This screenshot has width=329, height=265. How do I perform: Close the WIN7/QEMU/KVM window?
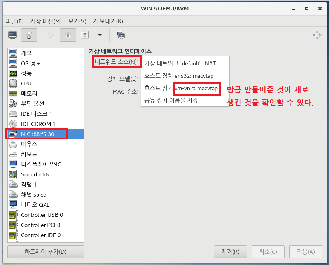pos(320,9)
